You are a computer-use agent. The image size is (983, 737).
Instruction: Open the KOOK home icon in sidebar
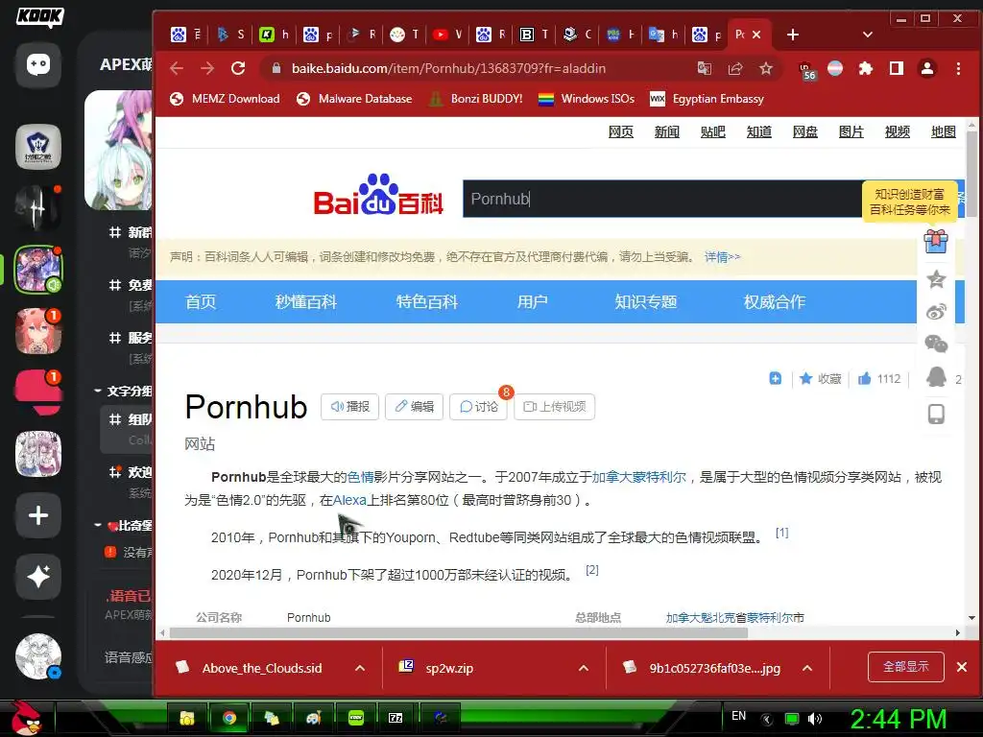38,64
